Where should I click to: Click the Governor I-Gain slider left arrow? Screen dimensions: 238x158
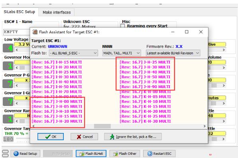click(x=17, y=103)
